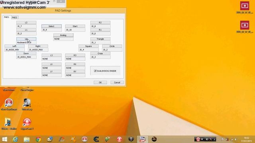
Task: Select the highlighted emulator taskbar icon
Action: (x=143, y=139)
